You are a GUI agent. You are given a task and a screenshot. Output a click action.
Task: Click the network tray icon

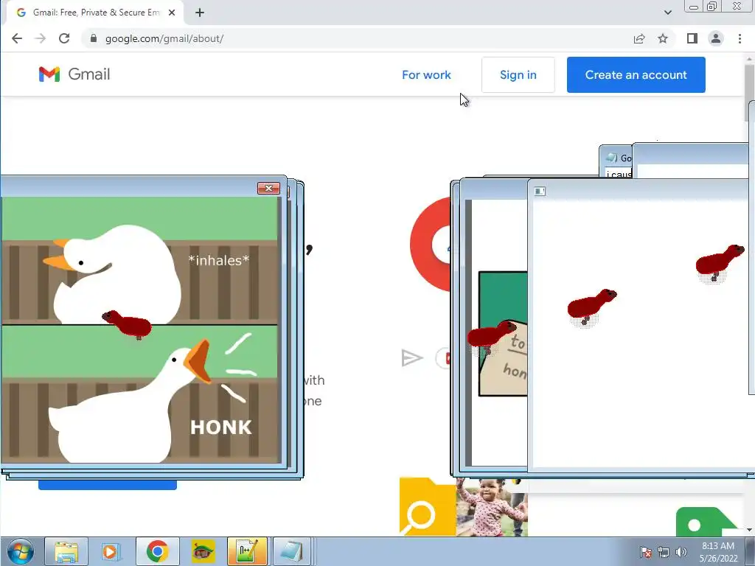point(664,552)
